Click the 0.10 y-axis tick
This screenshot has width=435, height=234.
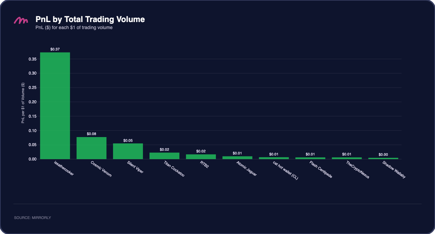pyautogui.click(x=32, y=130)
